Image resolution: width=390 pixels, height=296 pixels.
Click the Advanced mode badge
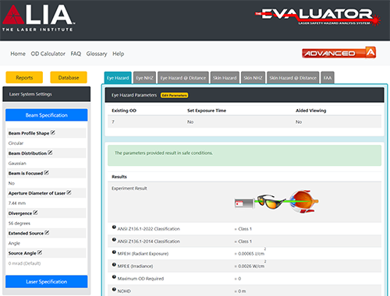(339, 53)
